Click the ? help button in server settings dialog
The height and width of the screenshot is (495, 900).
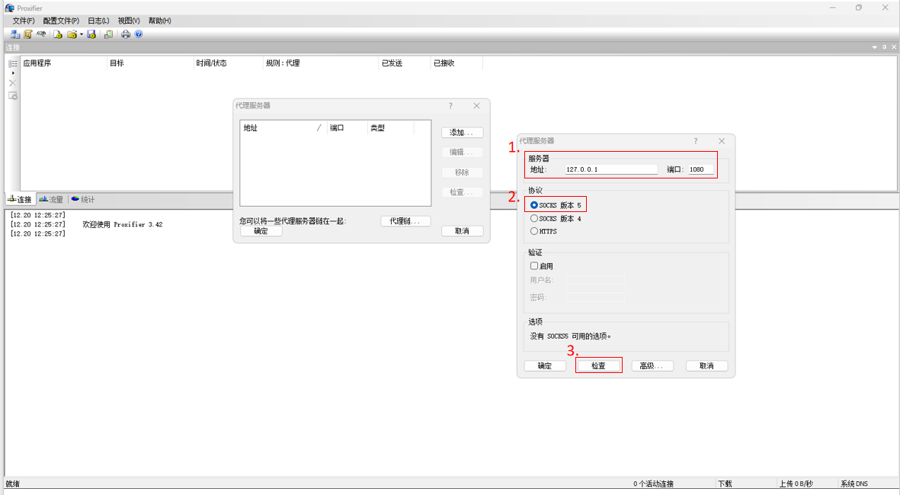(696, 140)
